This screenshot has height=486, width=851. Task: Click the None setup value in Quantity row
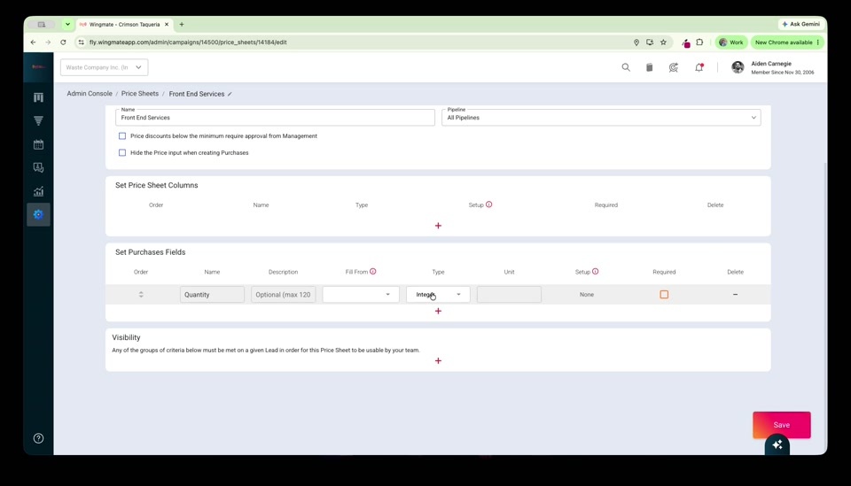click(x=587, y=295)
